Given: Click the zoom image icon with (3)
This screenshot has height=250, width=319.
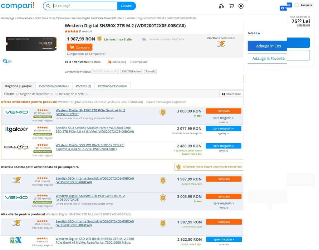Looking at the screenshot, I should [x=5, y=61].
